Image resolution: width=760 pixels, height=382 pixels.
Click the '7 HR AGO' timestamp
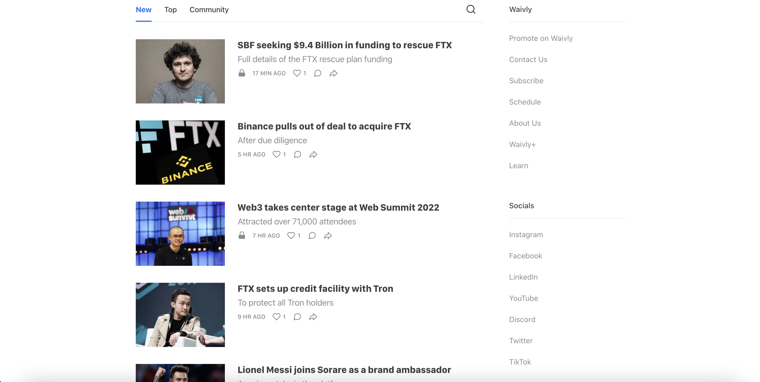pos(266,236)
